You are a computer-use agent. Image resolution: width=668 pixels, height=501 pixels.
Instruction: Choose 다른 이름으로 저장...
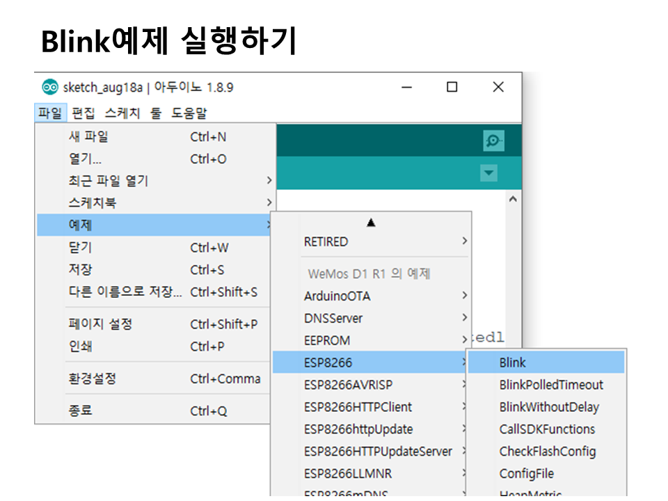(154, 292)
